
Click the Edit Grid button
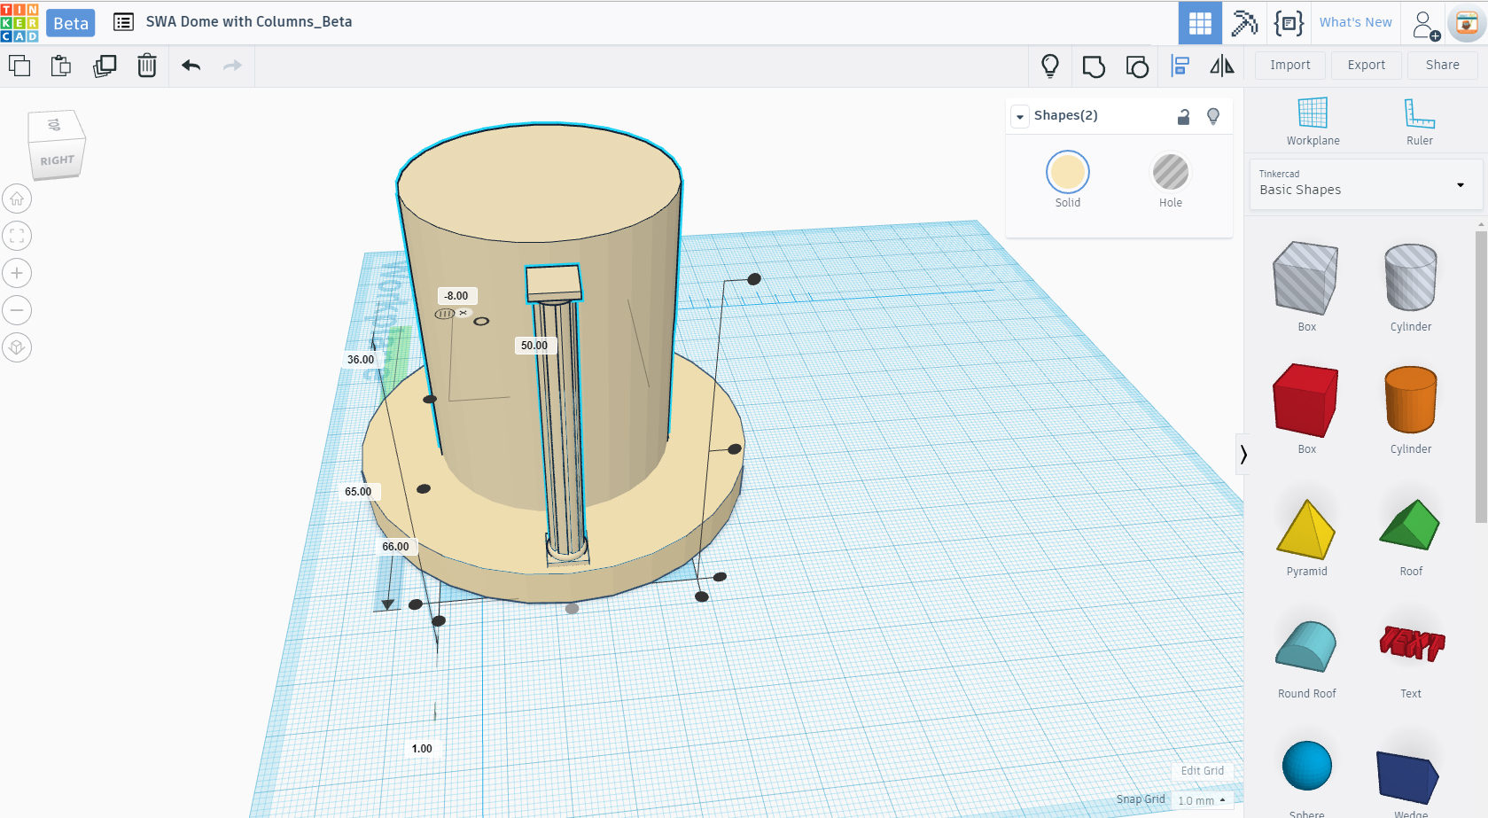1202,771
